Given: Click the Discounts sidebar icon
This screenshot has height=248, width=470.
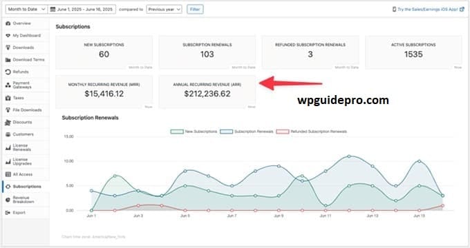Looking at the screenshot, I should pos(8,122).
